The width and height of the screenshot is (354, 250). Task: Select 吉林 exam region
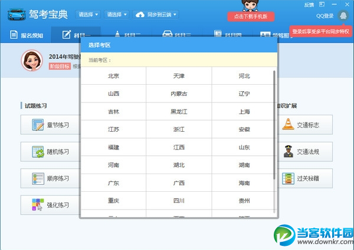113,111
